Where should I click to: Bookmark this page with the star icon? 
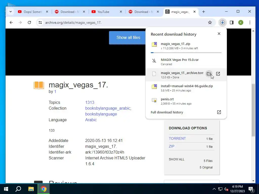[210, 22]
